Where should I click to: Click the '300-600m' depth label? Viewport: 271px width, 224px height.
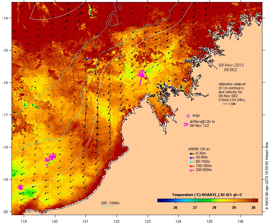click(x=204, y=170)
